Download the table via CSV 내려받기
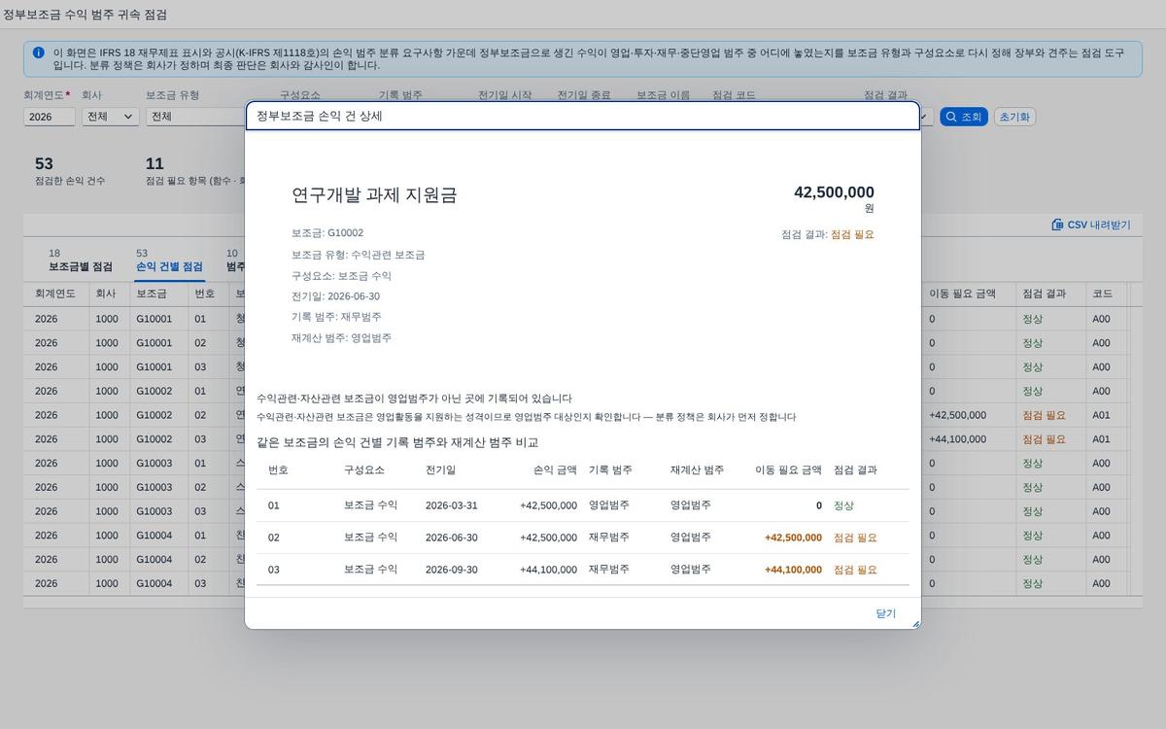1166x729 pixels. (x=1090, y=225)
